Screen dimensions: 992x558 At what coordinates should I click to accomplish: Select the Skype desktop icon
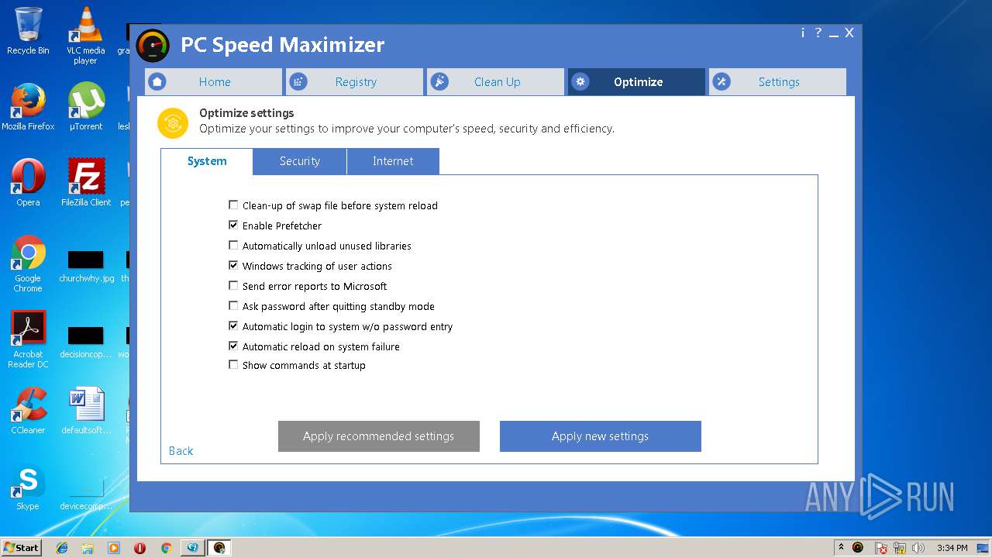click(28, 487)
